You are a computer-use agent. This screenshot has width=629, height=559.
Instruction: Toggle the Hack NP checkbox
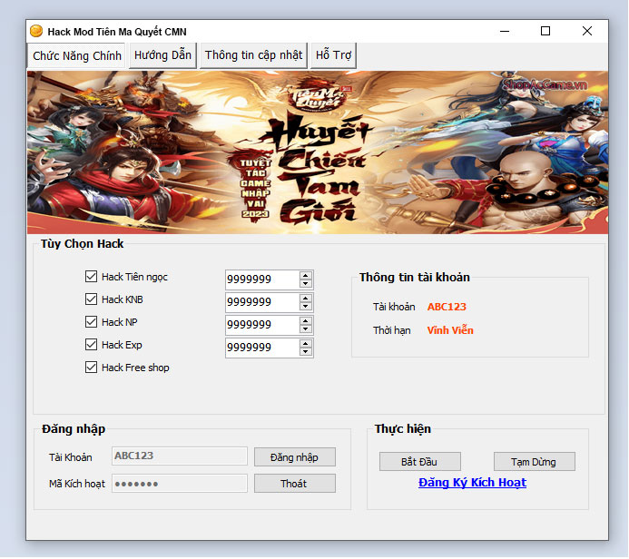[91, 322]
